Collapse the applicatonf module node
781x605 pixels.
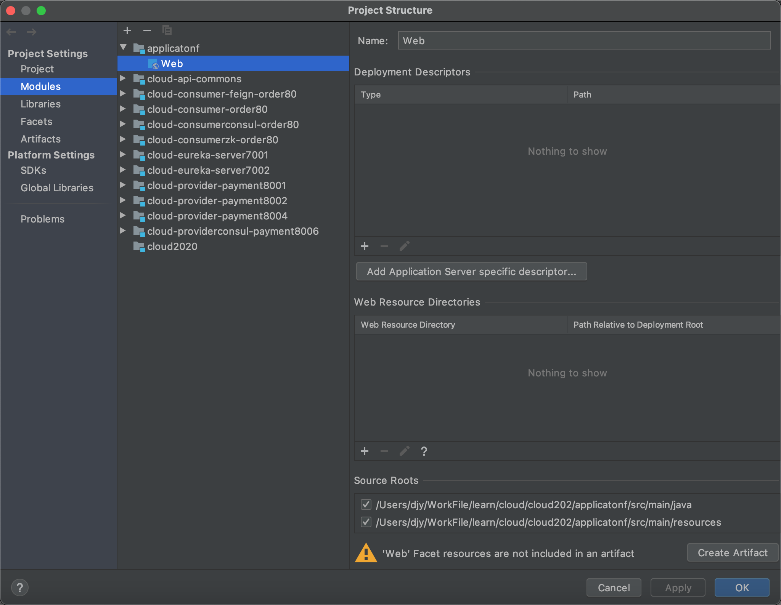tap(123, 48)
